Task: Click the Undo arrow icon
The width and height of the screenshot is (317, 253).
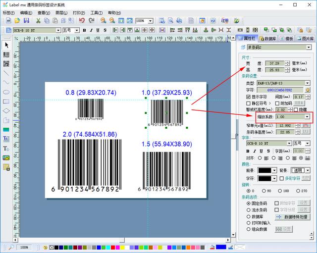Action: (82, 20)
